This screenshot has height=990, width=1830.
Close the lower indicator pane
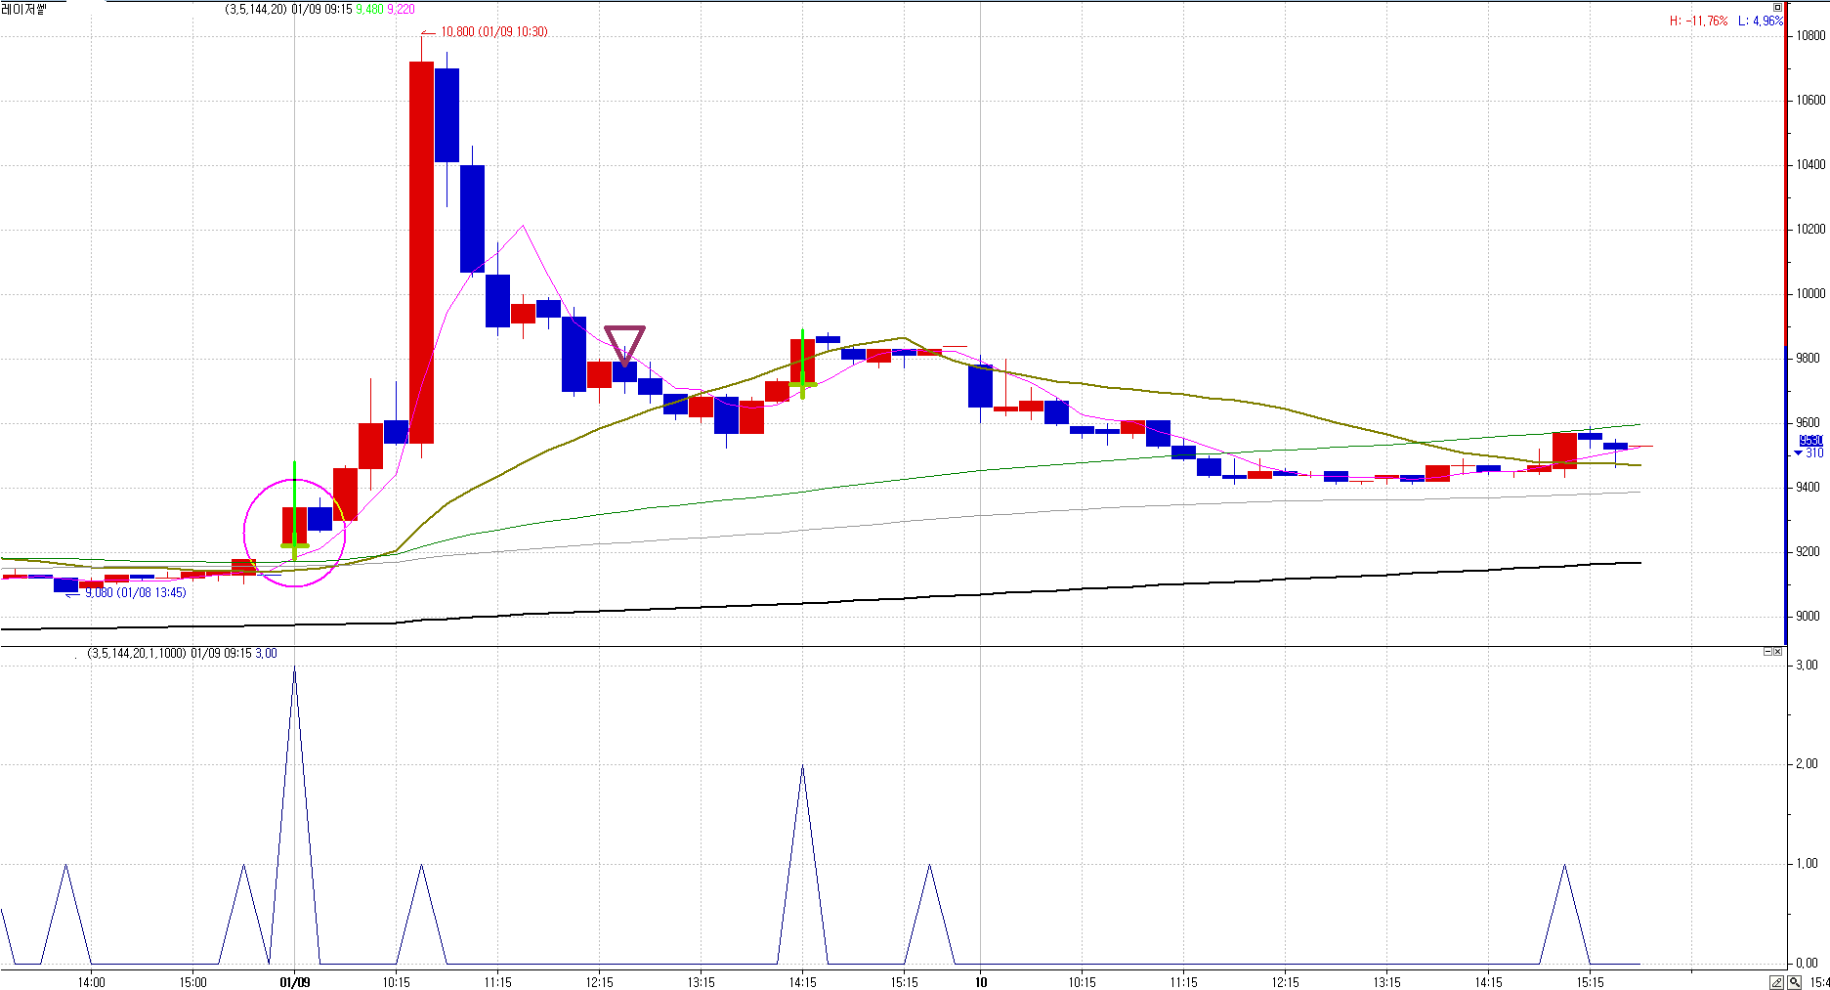[1778, 652]
